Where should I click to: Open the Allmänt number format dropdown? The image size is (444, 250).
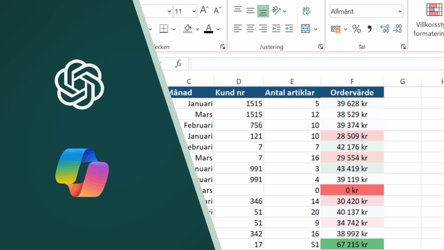[x=366, y=11]
